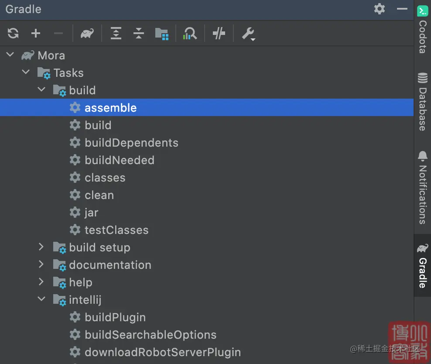Execute Gradle task elephant icon
The width and height of the screenshot is (431, 364).
(87, 34)
